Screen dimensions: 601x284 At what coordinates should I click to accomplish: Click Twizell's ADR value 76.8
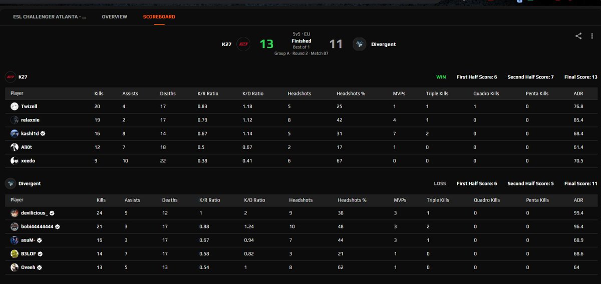pos(578,106)
